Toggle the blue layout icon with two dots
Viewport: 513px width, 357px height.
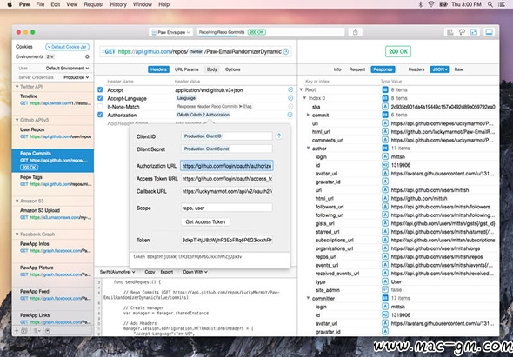(474, 32)
